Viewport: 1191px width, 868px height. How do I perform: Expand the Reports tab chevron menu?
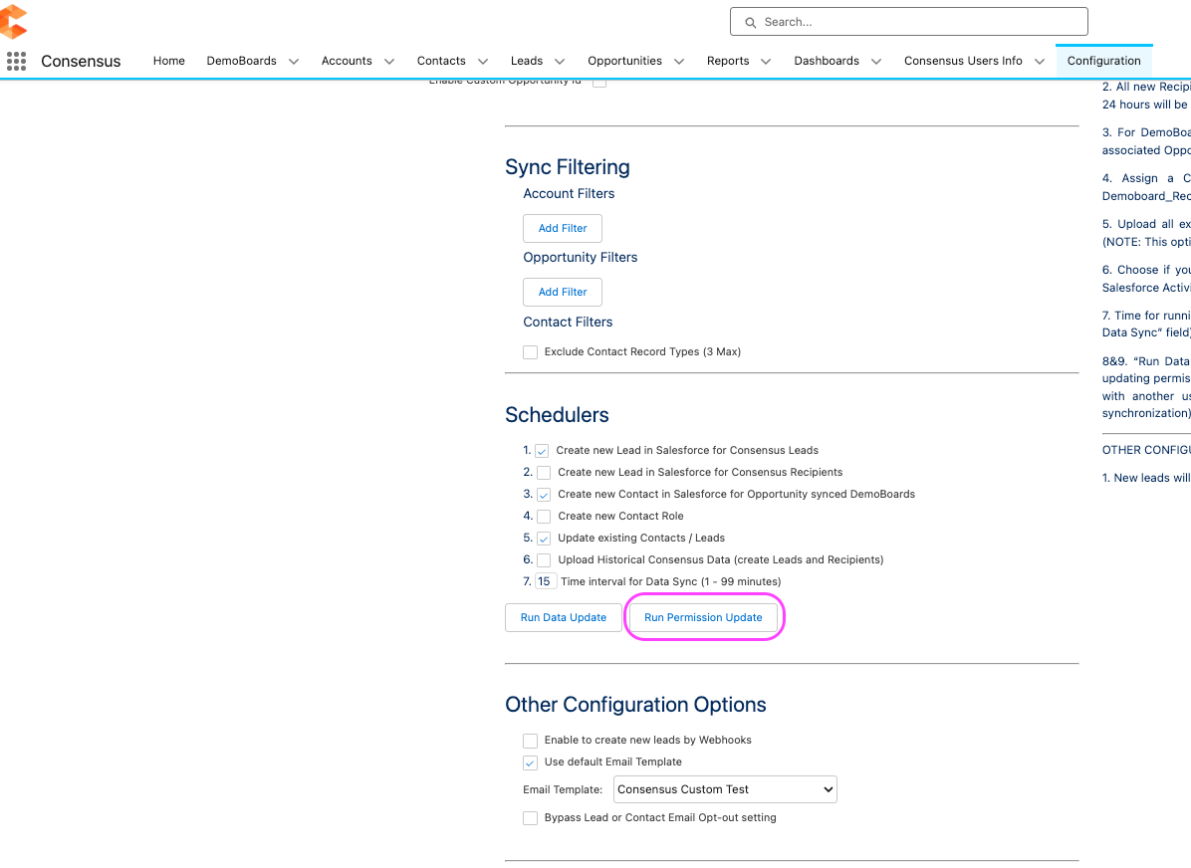766,62
